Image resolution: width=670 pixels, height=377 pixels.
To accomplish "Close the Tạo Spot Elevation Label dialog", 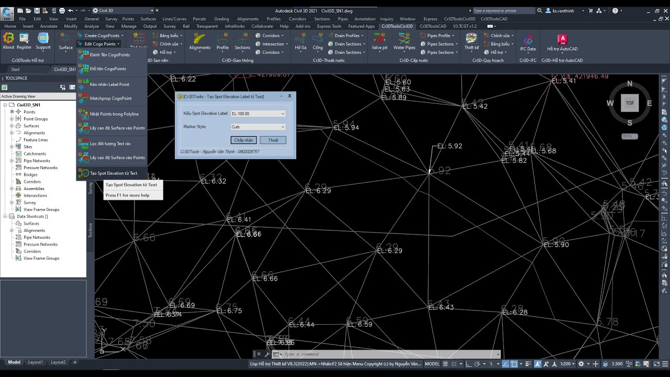I will click(289, 96).
